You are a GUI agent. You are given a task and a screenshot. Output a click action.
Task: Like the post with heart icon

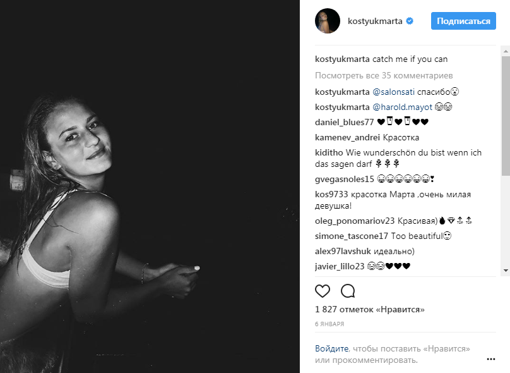pyautogui.click(x=323, y=291)
